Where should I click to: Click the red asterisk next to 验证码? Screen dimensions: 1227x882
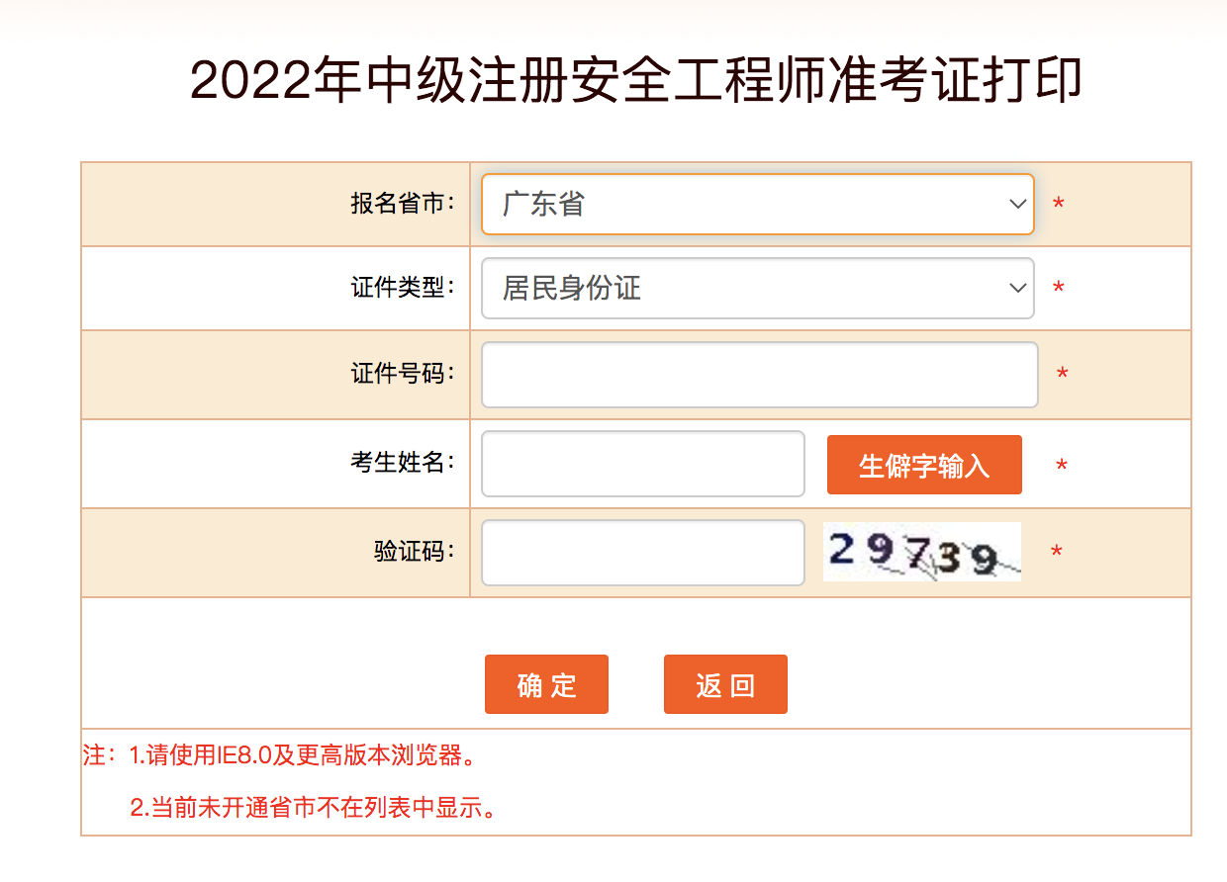(x=1056, y=552)
